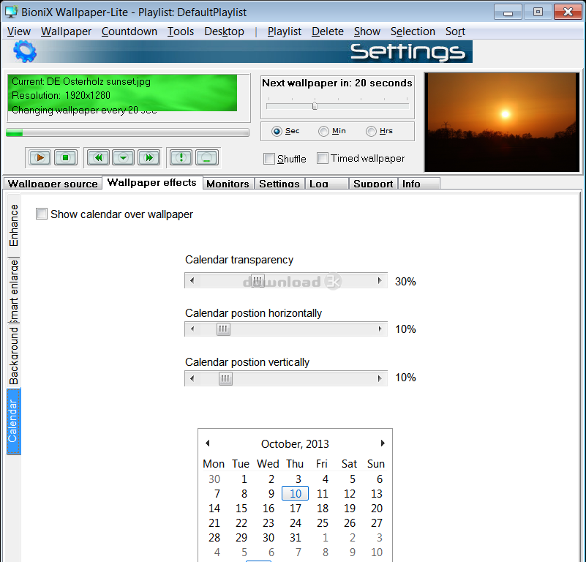This screenshot has height=562, width=586.
Task: Click the sunset wallpaper preview thumbnail
Action: coord(502,122)
